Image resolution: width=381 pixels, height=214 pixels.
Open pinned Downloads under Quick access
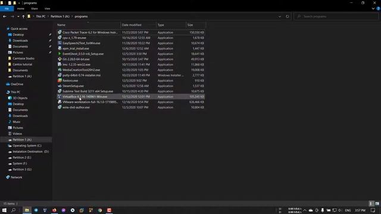coord(20,40)
